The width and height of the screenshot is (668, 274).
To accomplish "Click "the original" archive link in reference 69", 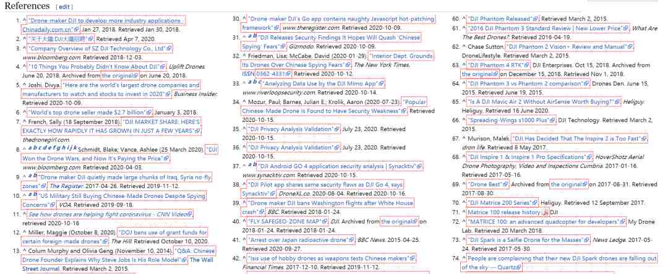I will (569, 184).
